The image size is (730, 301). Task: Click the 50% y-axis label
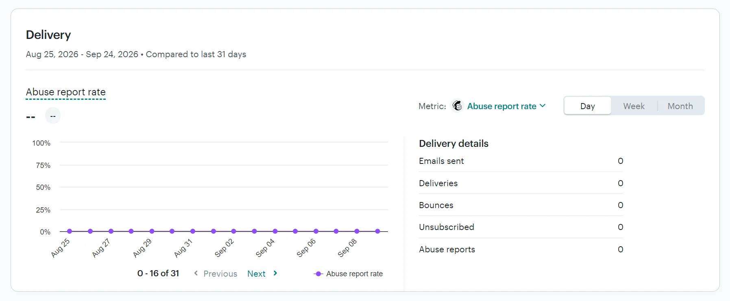coord(43,187)
